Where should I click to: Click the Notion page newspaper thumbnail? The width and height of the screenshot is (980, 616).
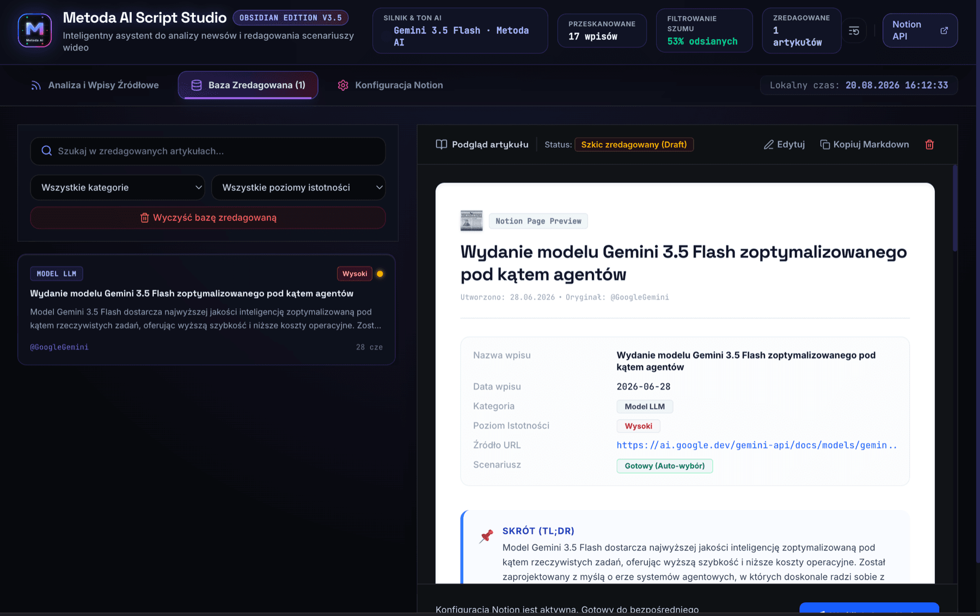[471, 221]
